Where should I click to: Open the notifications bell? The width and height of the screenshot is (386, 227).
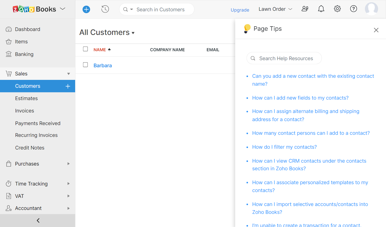click(x=321, y=9)
